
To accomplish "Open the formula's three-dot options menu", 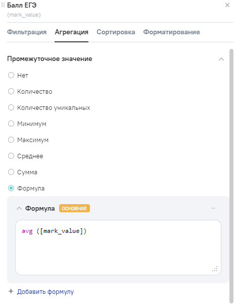I will point(213,208).
